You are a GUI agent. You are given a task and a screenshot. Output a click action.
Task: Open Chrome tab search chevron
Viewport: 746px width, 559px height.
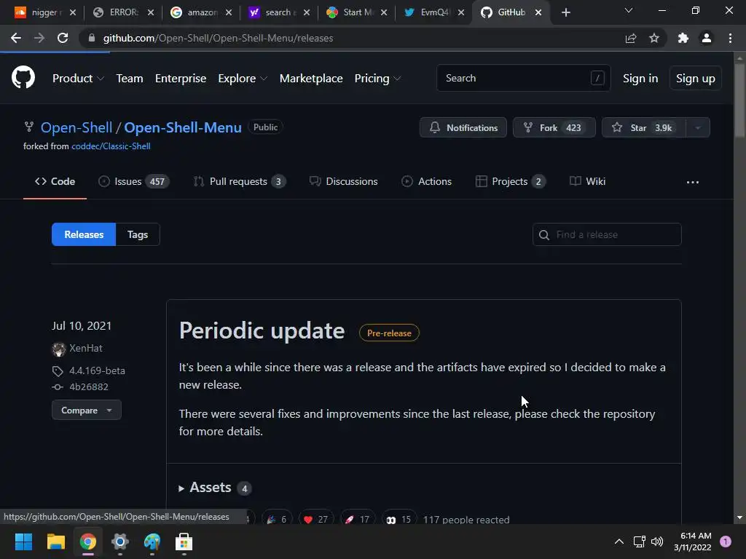click(629, 10)
